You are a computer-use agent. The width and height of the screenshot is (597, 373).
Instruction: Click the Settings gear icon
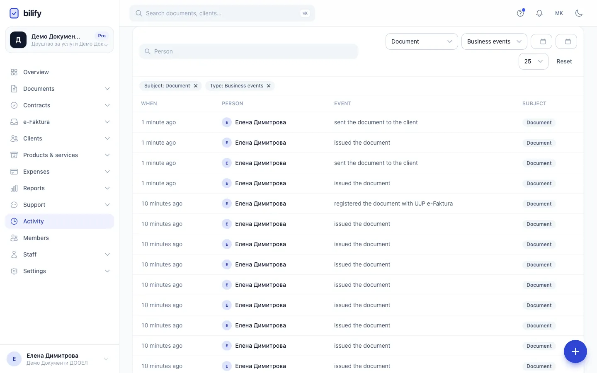point(14,271)
